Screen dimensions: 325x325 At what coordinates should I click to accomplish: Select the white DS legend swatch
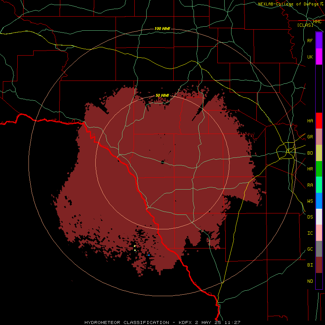click(319, 217)
